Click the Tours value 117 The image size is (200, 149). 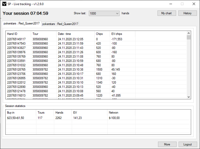click(40, 118)
